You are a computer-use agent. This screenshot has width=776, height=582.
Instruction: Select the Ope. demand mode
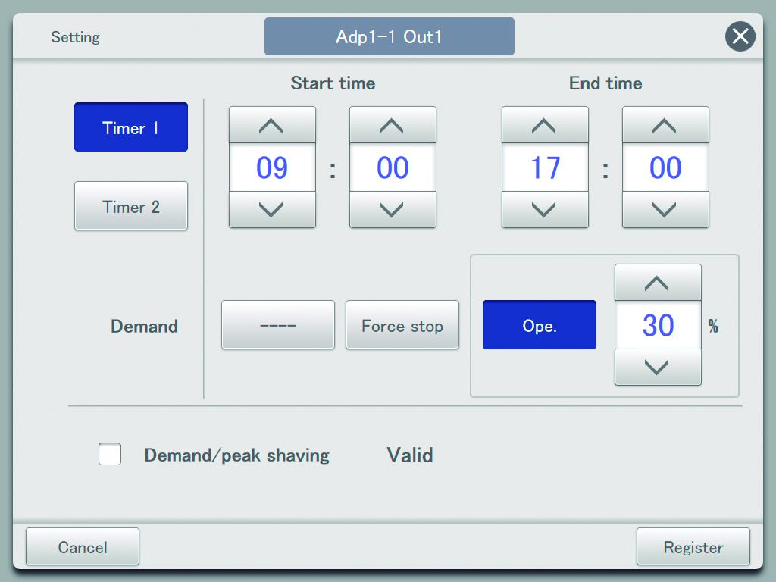pyautogui.click(x=540, y=325)
